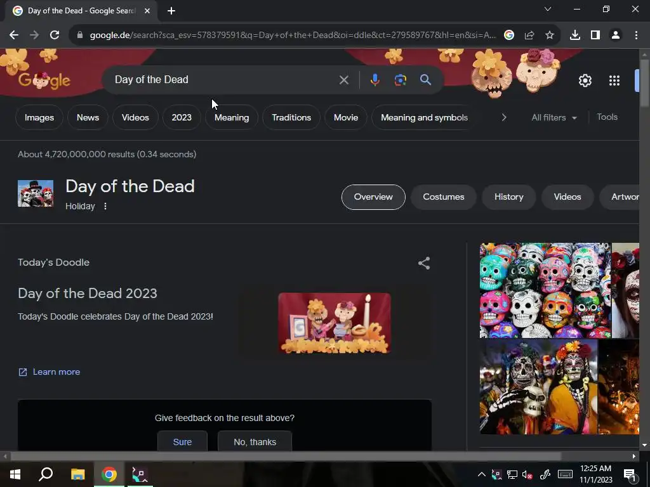This screenshot has height=487, width=650.
Task: Switch to the History tab
Action: pyautogui.click(x=508, y=197)
